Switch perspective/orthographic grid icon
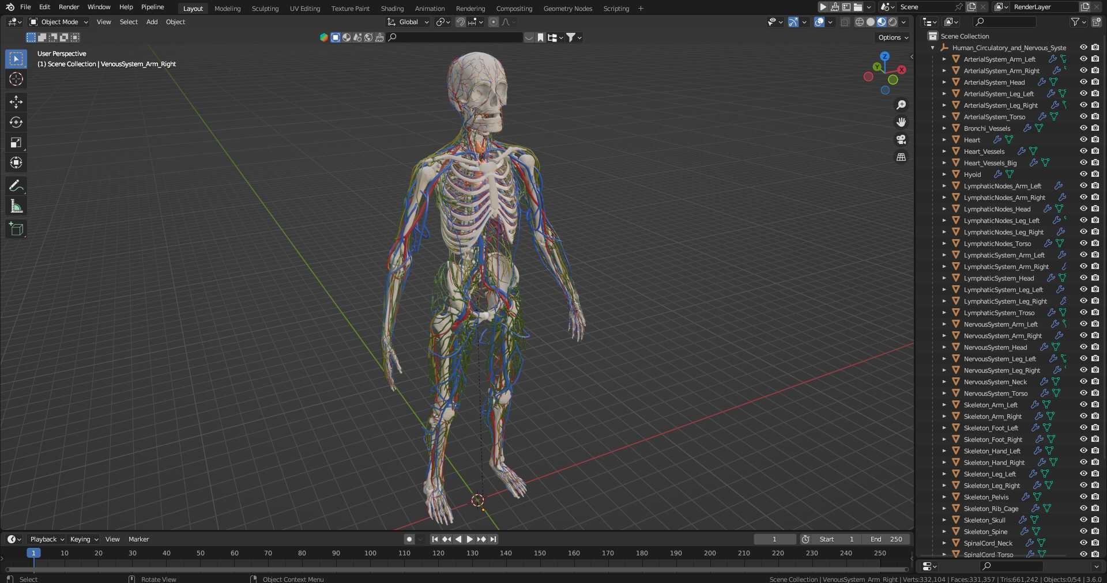Image resolution: width=1107 pixels, height=583 pixels. point(901,157)
